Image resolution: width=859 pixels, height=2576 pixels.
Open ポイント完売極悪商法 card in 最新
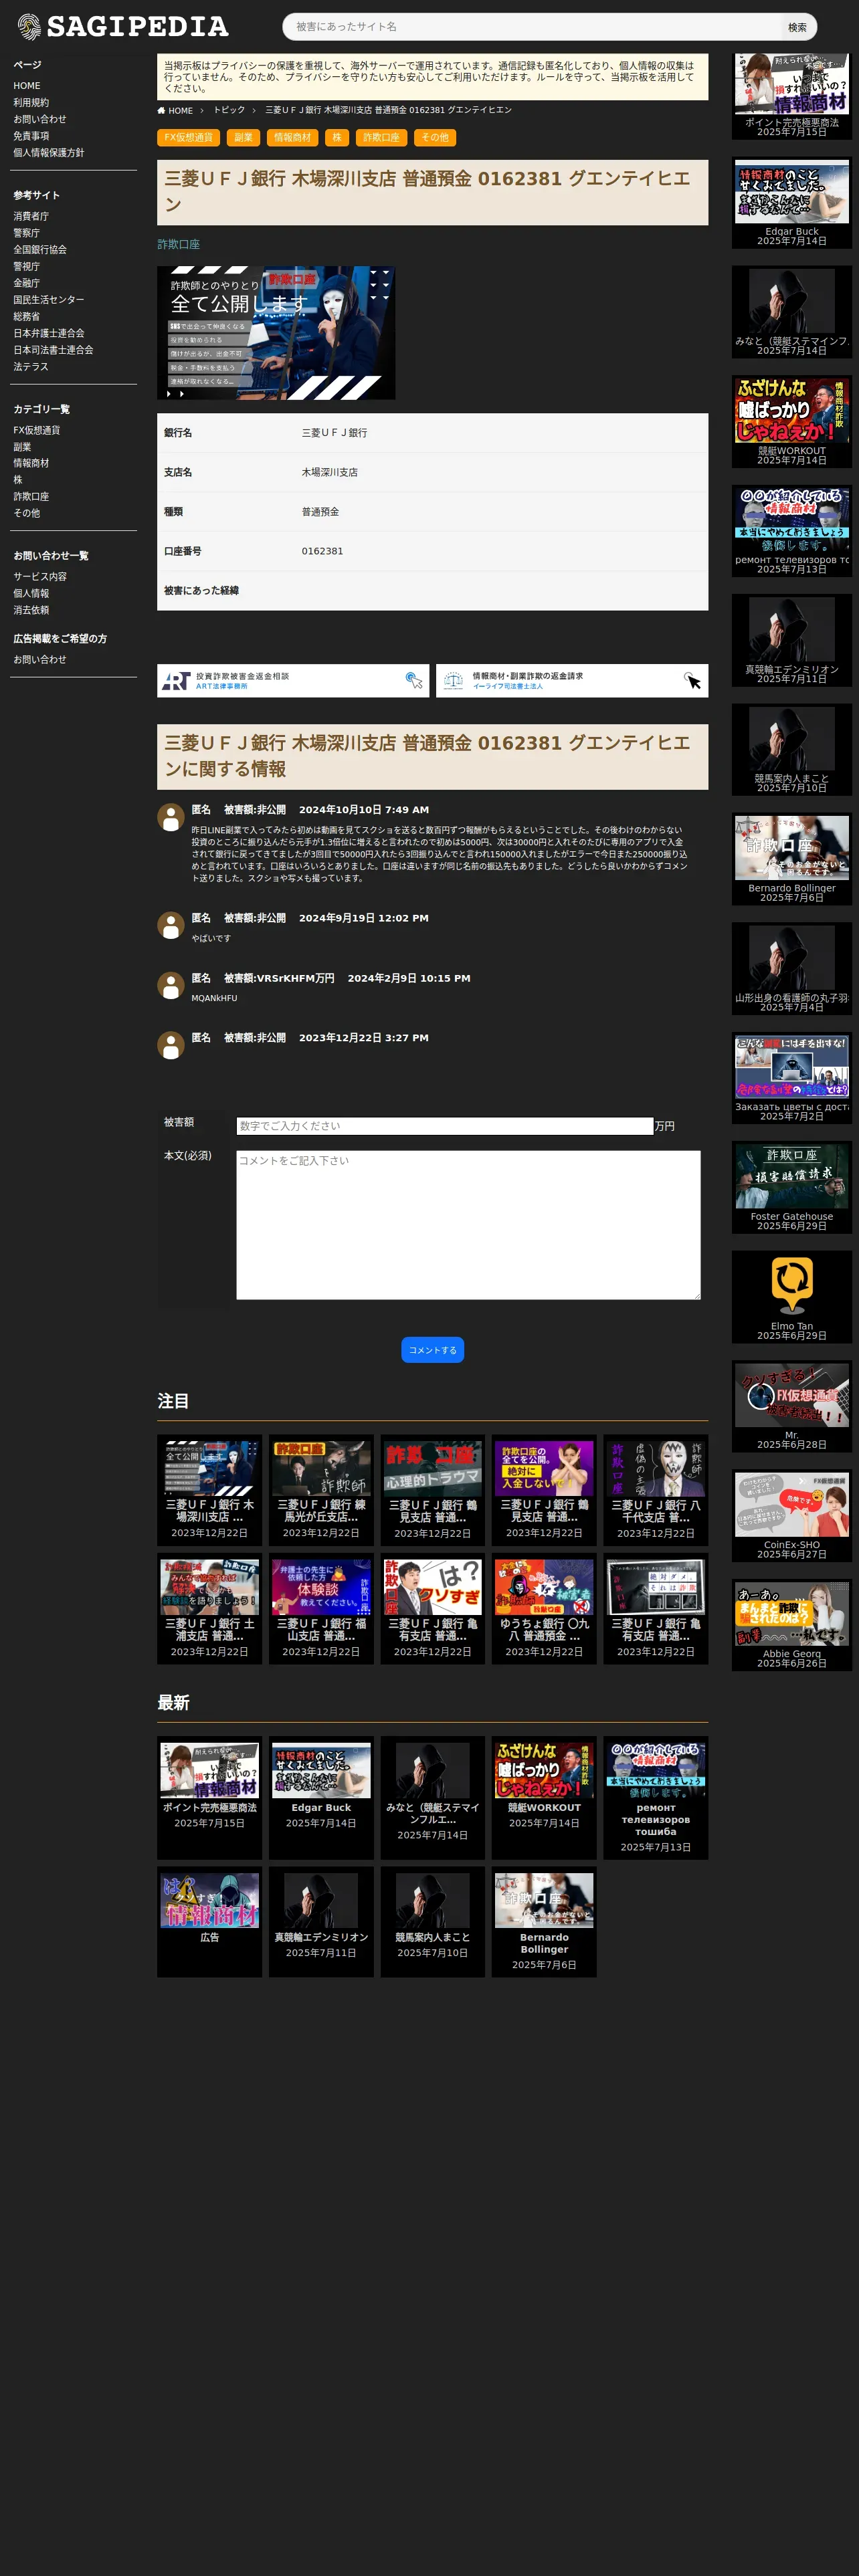[x=210, y=1798]
